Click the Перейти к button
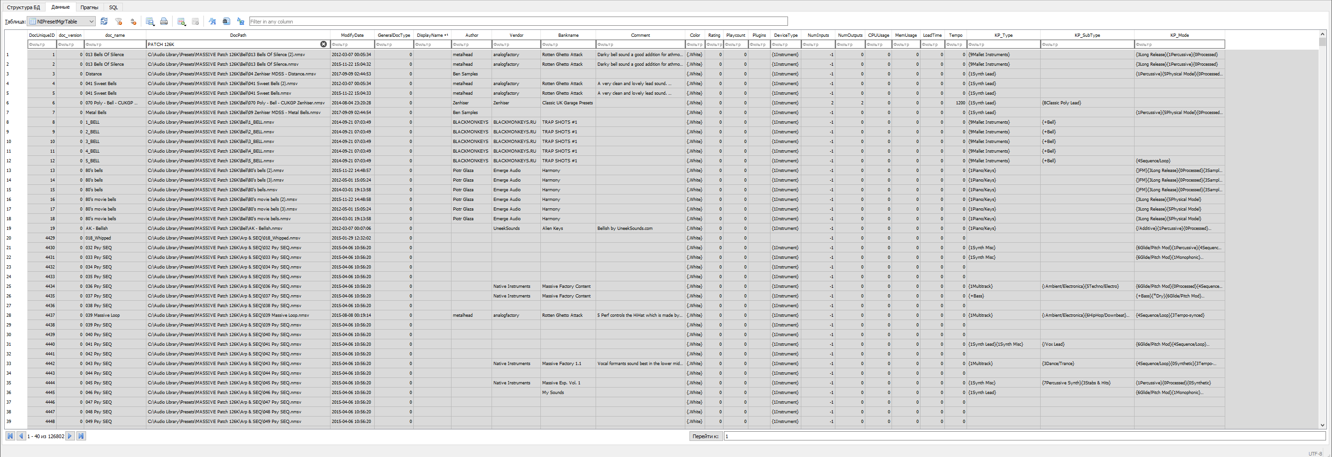1332x457 pixels. [x=705, y=436]
